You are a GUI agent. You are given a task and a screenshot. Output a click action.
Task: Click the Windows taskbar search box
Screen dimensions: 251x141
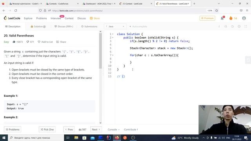[36, 137]
